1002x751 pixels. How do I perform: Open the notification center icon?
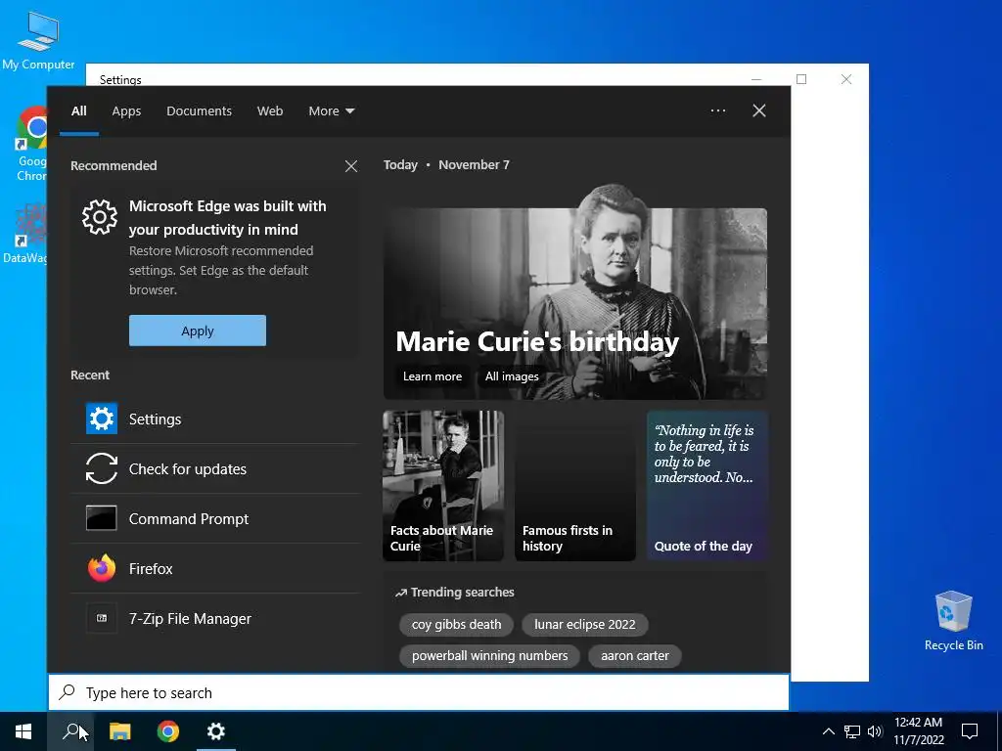(x=970, y=731)
